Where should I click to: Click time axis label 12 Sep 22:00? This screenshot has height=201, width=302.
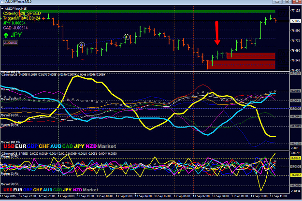[x=28, y=196]
